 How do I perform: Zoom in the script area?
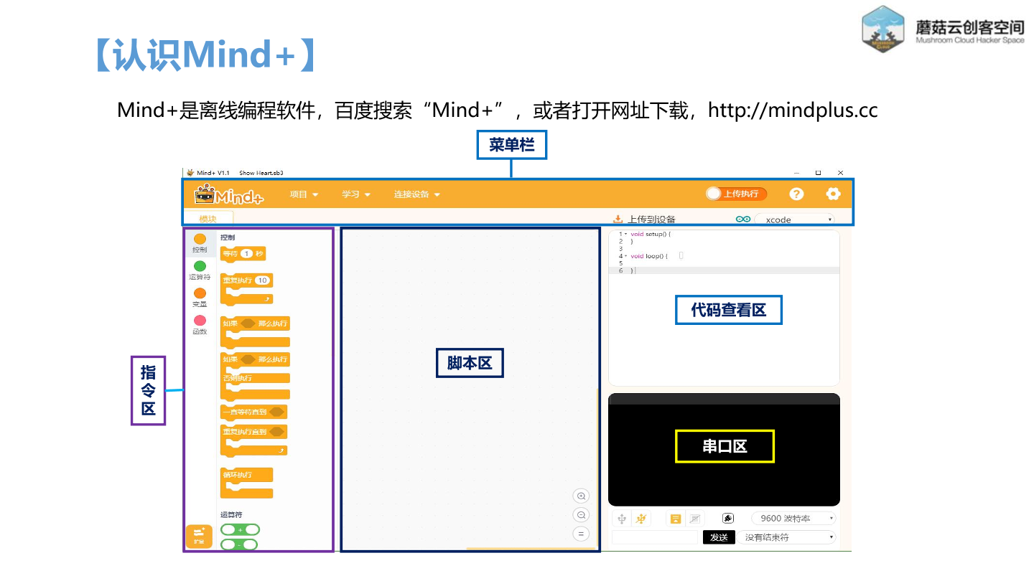tap(581, 496)
